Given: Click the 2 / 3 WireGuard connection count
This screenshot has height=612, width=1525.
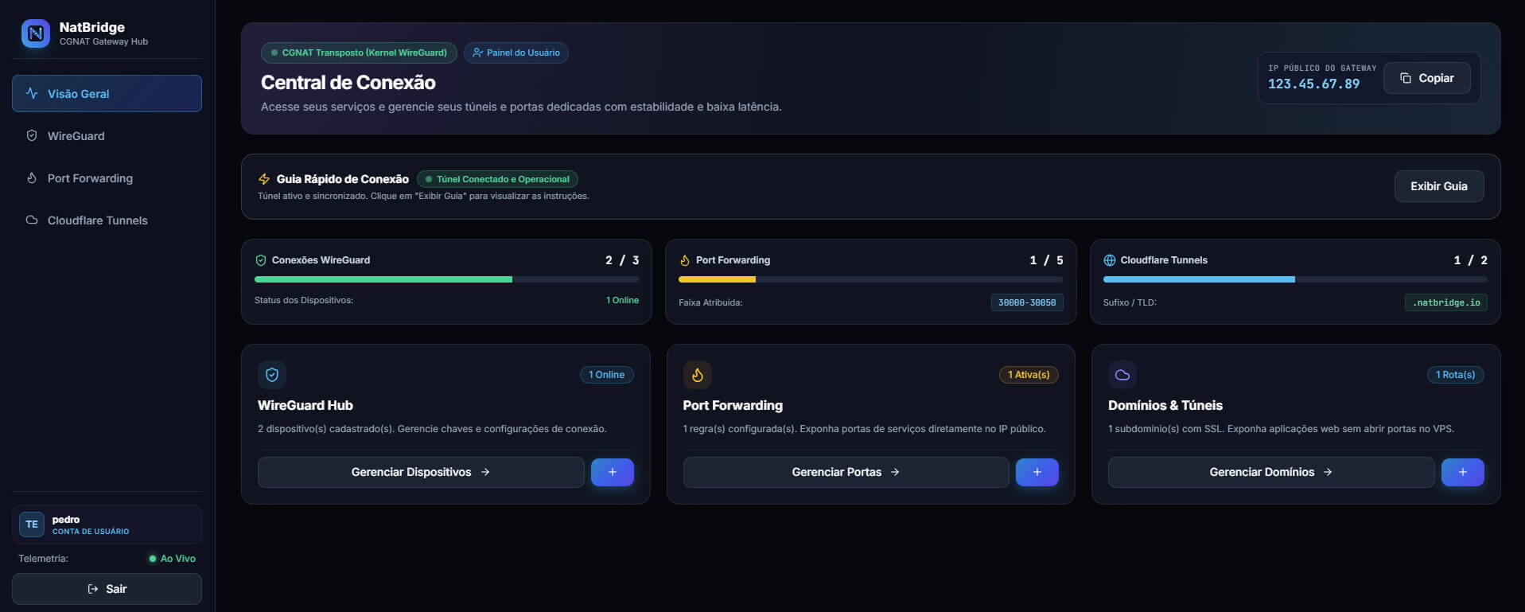Looking at the screenshot, I should pyautogui.click(x=622, y=260).
